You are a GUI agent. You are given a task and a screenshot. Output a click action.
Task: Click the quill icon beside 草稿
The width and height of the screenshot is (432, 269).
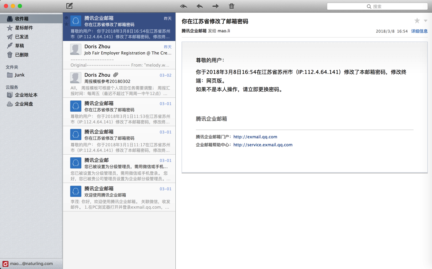[10, 46]
